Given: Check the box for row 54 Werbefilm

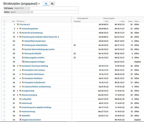Looking at the screenshot, I should [x=4, y=116].
